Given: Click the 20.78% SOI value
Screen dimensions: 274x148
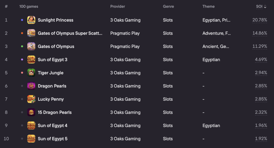Looking at the screenshot, I should [260, 20].
